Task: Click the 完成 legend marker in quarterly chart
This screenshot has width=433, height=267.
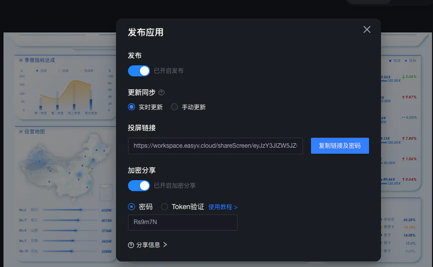Action: (37, 71)
